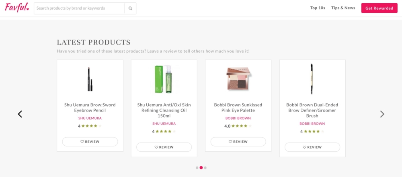Viewport: 402px width, 177px height.
Task: Open the Top 10s menu
Action: [318, 8]
